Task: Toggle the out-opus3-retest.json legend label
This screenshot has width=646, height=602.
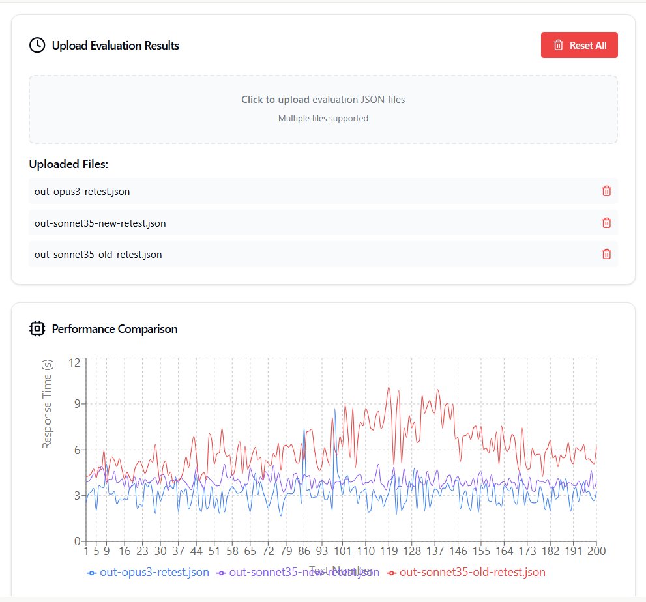Action: pos(154,573)
